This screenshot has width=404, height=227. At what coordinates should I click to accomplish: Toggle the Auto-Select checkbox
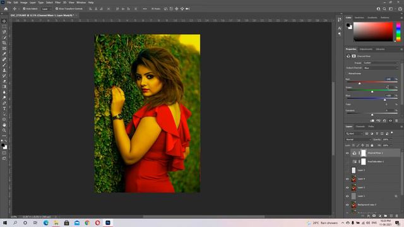[24, 9]
